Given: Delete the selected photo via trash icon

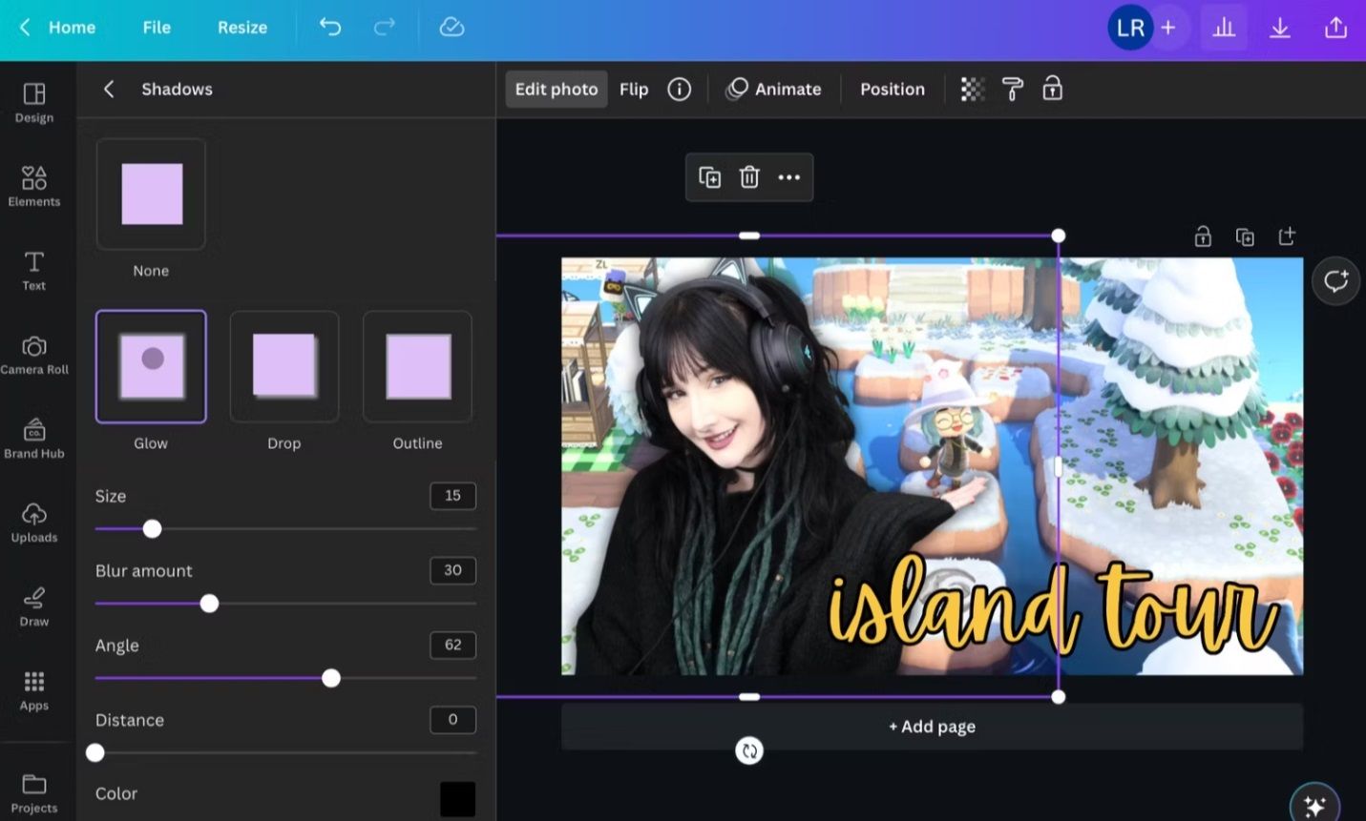Looking at the screenshot, I should (749, 176).
